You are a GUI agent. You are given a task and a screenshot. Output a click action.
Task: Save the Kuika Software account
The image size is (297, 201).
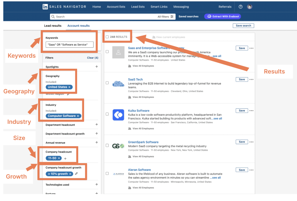tap(242, 111)
